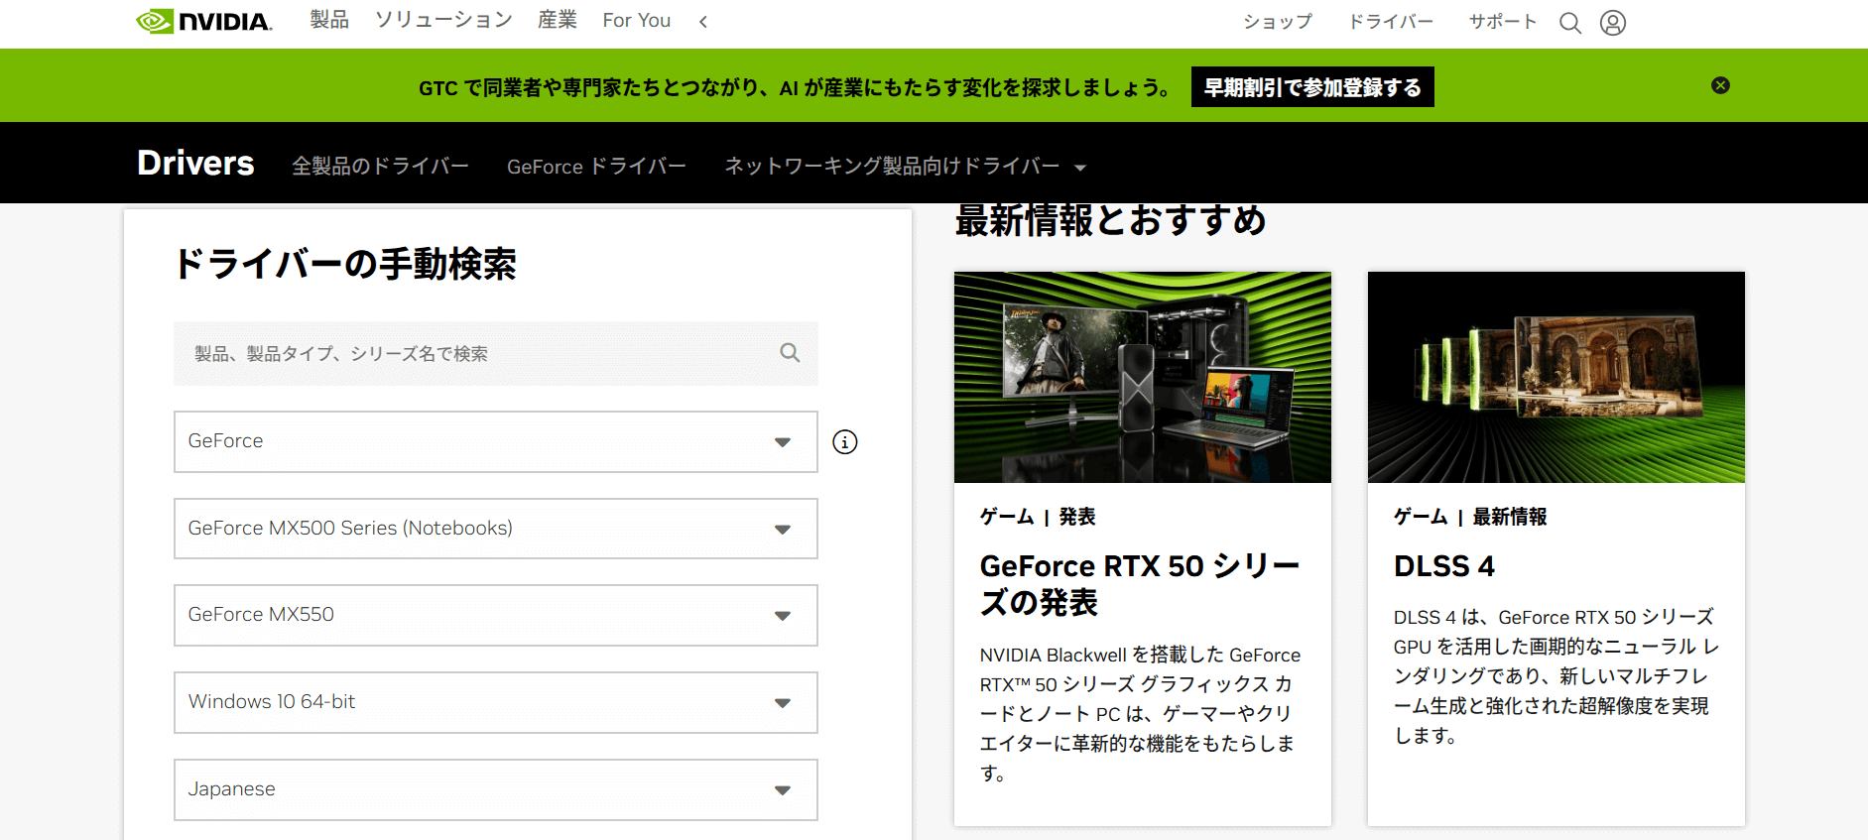Screen dimensions: 1868x840
Task: Switch to 全製品のドライバー tab
Action: [x=380, y=166]
